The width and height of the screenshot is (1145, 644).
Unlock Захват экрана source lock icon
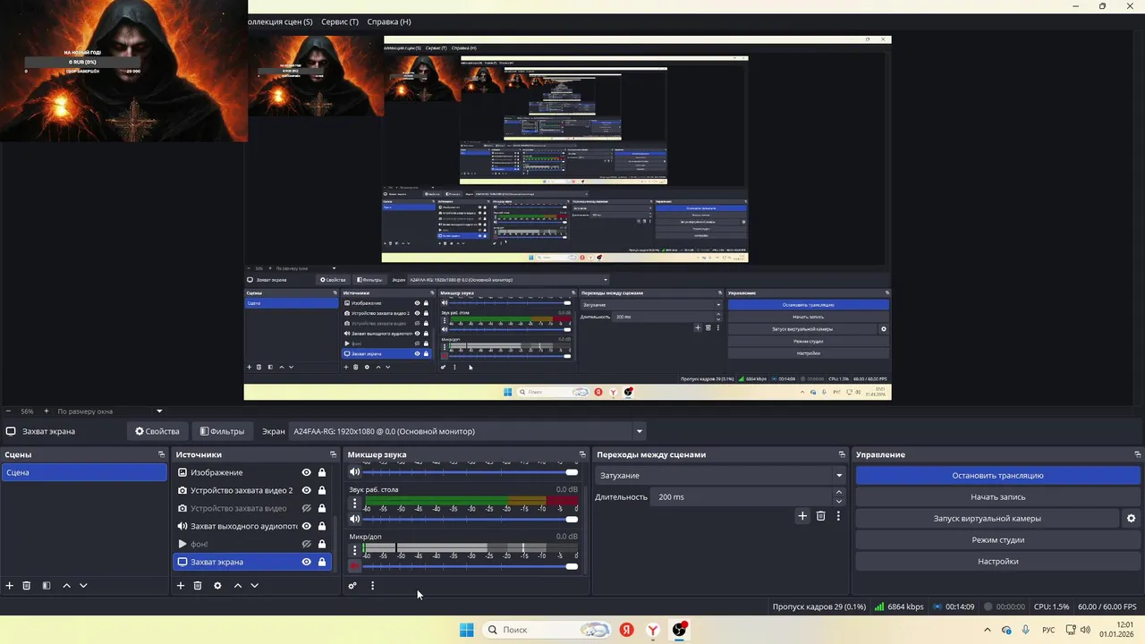click(322, 562)
